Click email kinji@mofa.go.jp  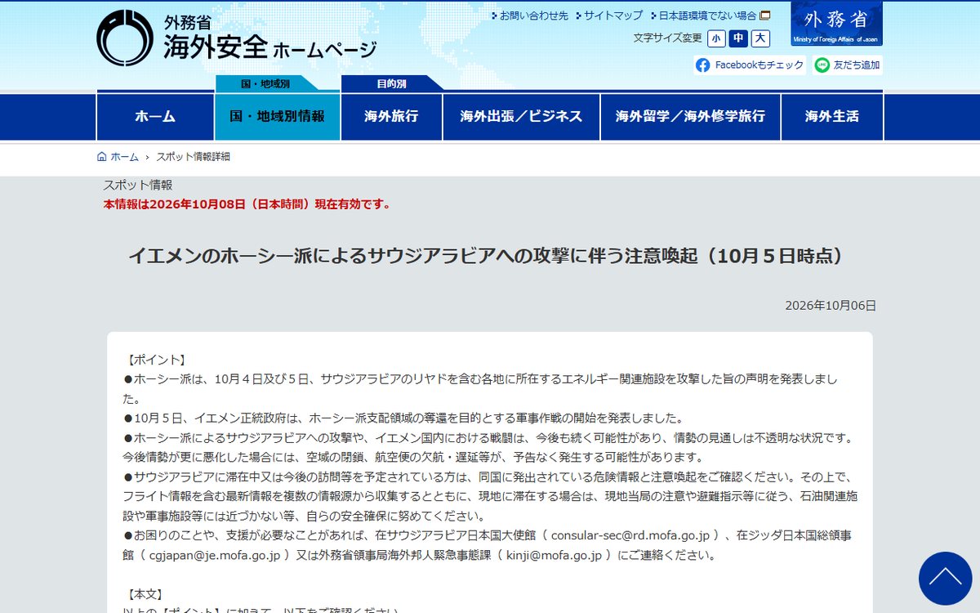point(554,555)
